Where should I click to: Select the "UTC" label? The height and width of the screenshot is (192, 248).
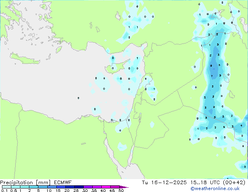coord(215,183)
